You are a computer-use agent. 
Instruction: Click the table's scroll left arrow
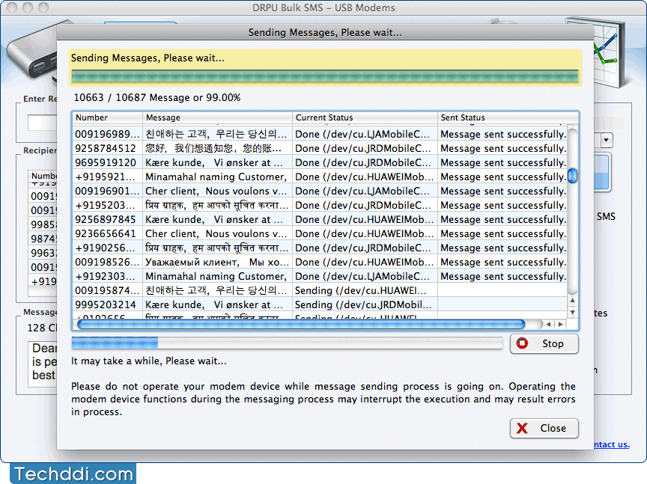[548, 325]
